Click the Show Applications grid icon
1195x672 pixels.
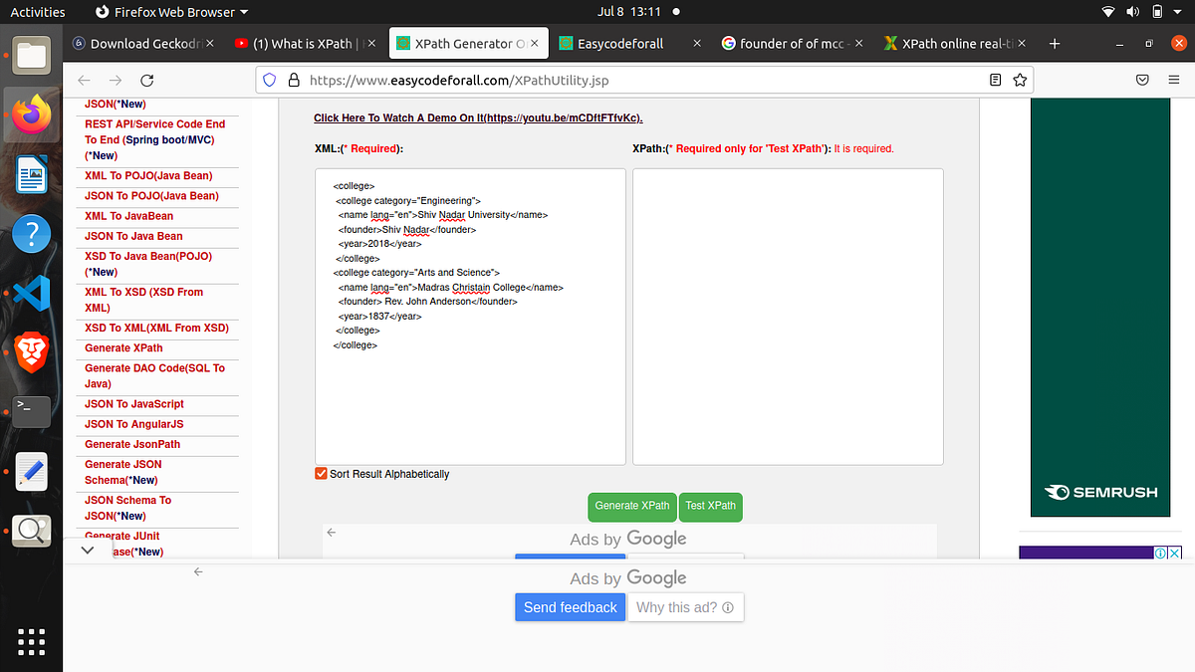(31, 642)
